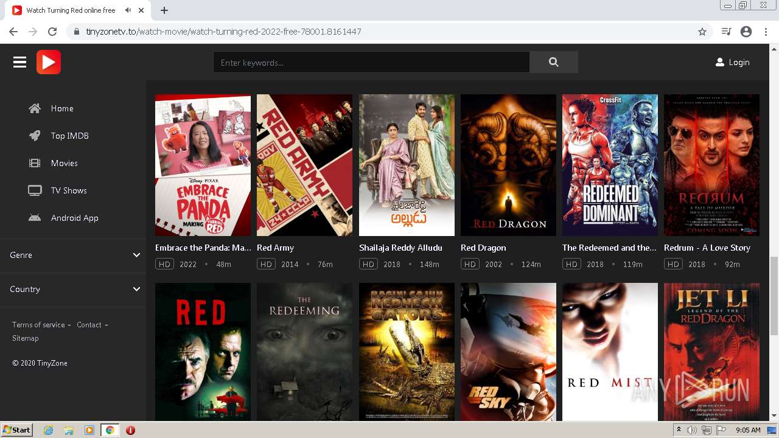Select the Watch Turning Red browser tab

coord(79,10)
